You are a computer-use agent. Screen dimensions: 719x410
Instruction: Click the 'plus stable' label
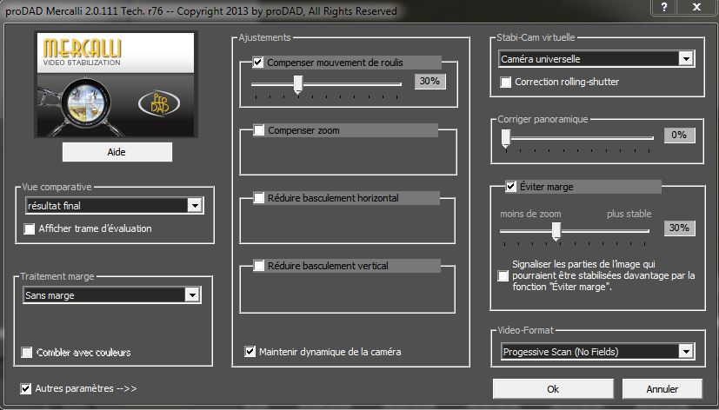(629, 214)
